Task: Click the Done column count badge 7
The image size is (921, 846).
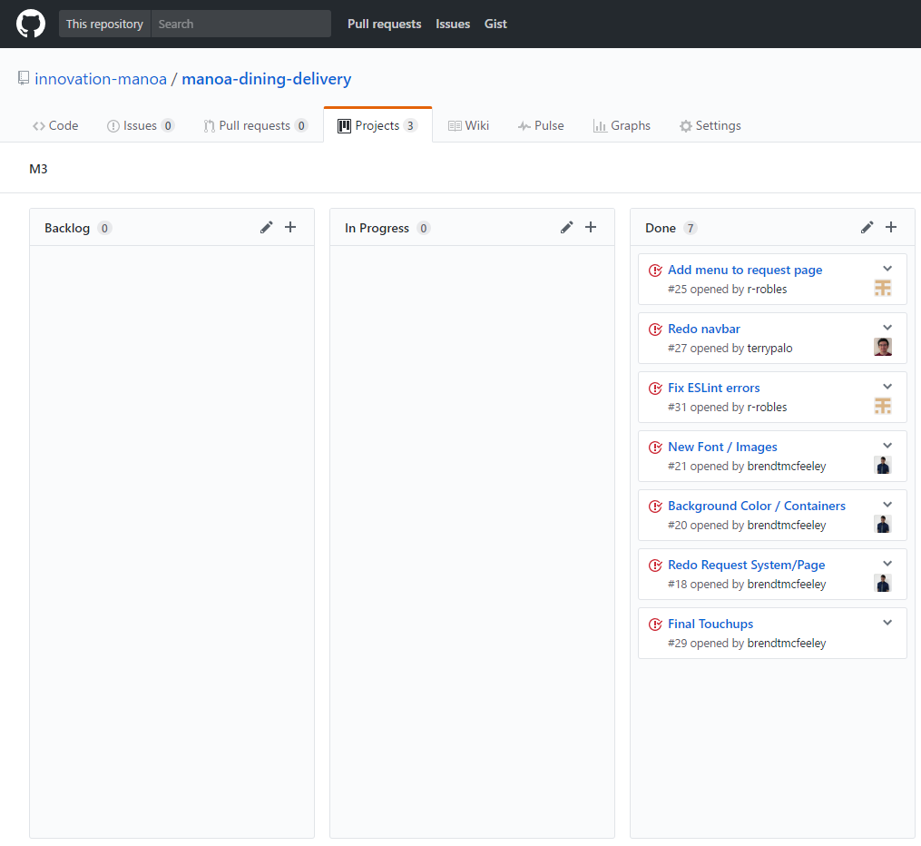Action: (x=691, y=228)
